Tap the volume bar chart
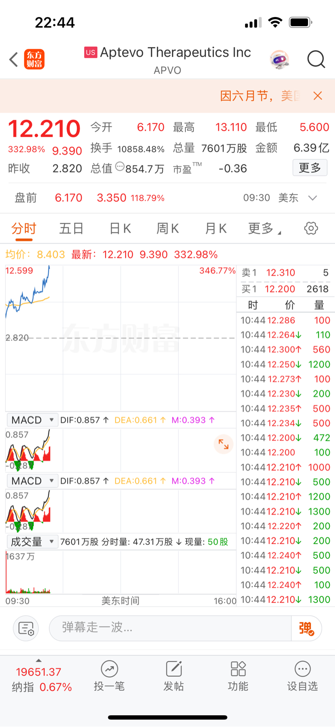The height and width of the screenshot is (727, 335). [x=120, y=572]
